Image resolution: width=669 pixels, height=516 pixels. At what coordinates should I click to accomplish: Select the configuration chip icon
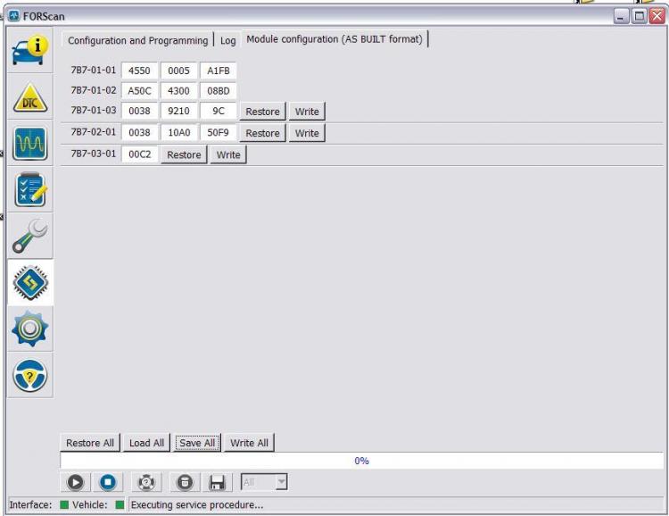coord(29,282)
